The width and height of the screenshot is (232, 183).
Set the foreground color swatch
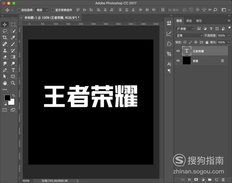pos(7,98)
